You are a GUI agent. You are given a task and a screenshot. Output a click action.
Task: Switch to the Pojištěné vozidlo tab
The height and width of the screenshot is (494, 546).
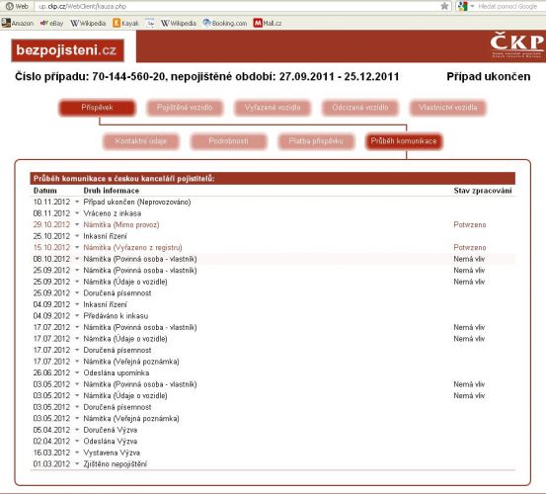tap(185, 108)
